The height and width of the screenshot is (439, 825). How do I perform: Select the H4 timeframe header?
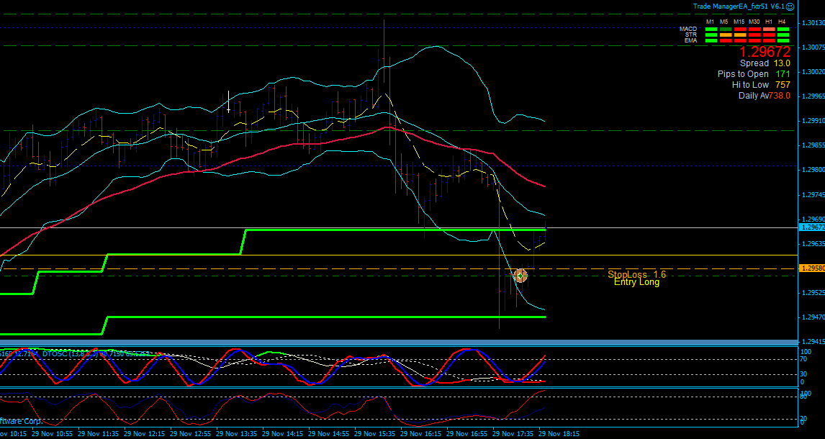click(x=783, y=22)
